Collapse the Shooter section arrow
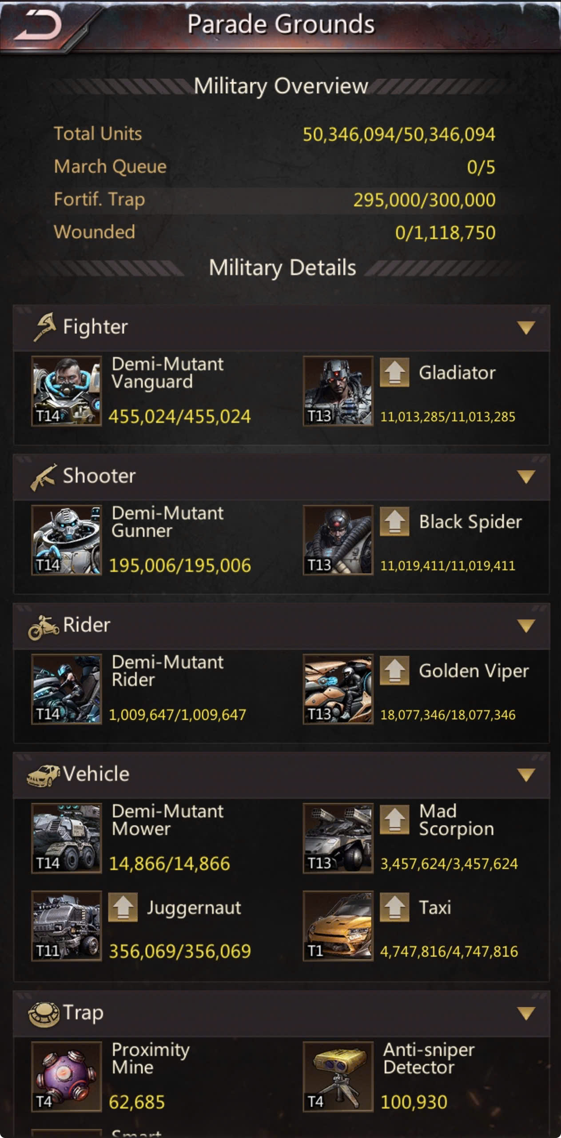The image size is (561, 1138). pyautogui.click(x=526, y=477)
